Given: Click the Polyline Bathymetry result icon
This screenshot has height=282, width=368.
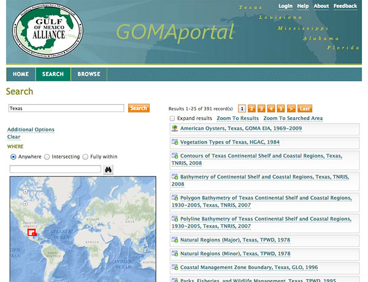Looking at the screenshot, I should tap(175, 219).
